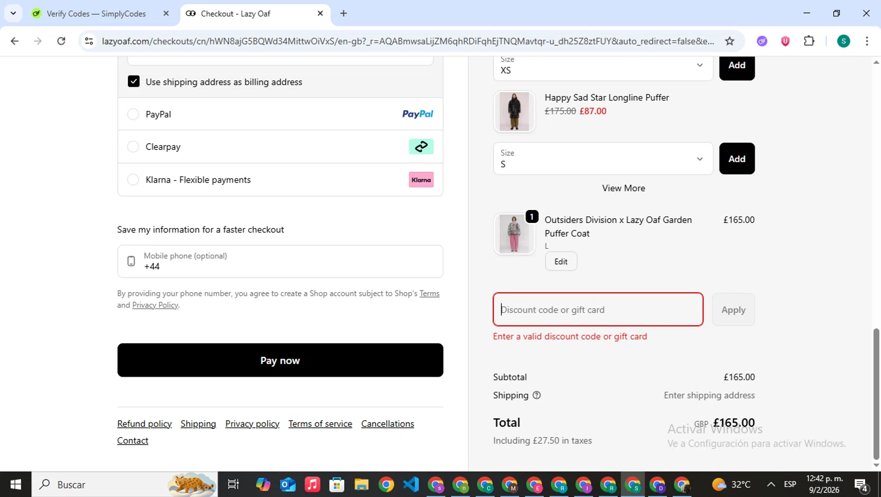The height and width of the screenshot is (497, 881).
Task: Click the Buscar taskbar search box
Action: [125, 485]
